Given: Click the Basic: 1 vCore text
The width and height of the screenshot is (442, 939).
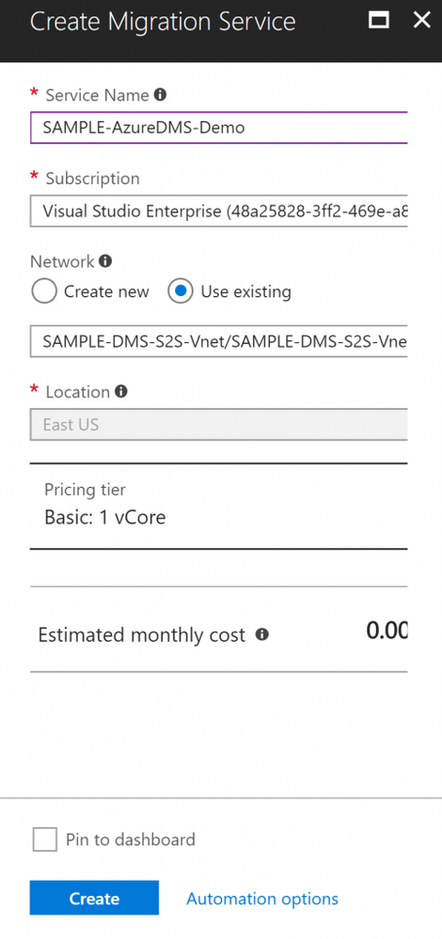Looking at the screenshot, I should pos(104,517).
